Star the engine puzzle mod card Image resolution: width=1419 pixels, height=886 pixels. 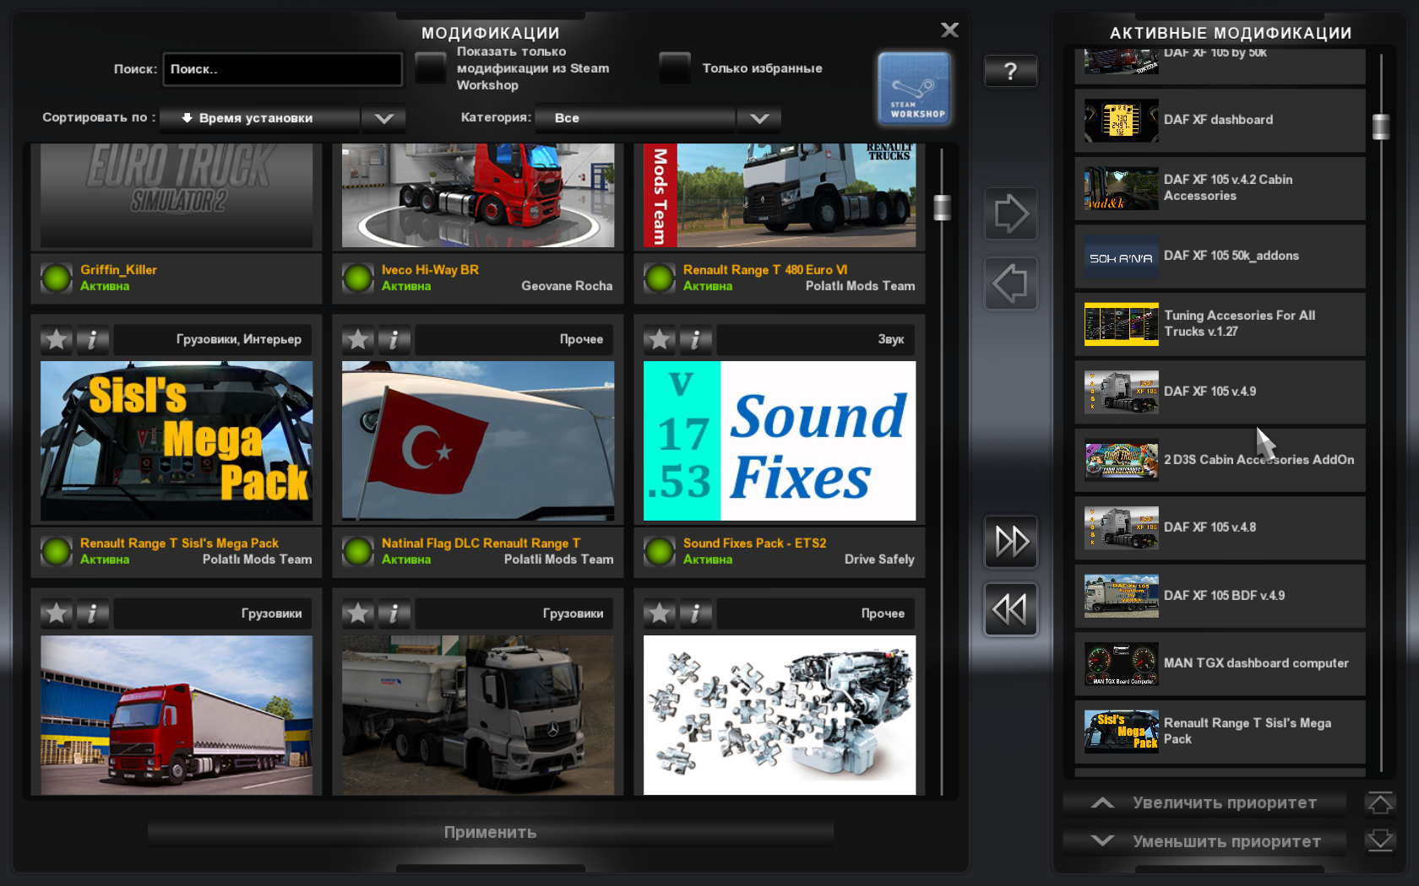click(x=660, y=613)
